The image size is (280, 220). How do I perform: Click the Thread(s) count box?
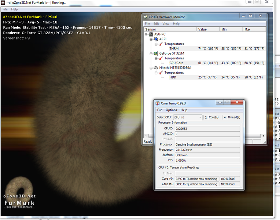[x=225, y=117]
